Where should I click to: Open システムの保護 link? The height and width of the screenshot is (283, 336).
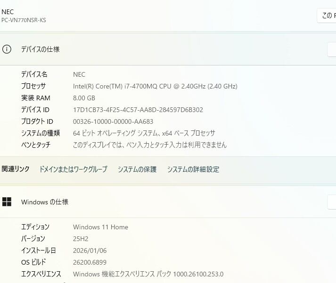pyautogui.click(x=137, y=170)
